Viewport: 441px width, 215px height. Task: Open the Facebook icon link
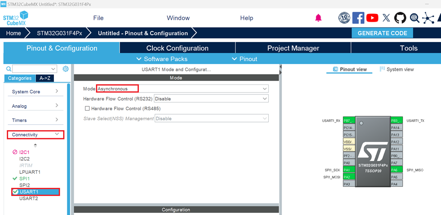[358, 18]
